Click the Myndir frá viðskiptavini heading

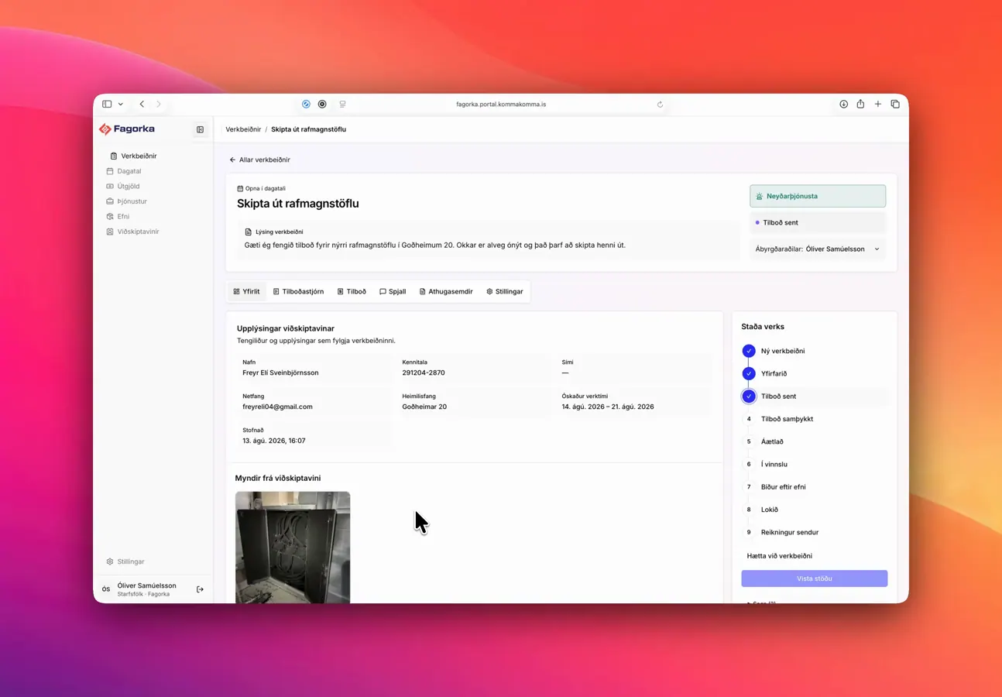click(x=278, y=479)
